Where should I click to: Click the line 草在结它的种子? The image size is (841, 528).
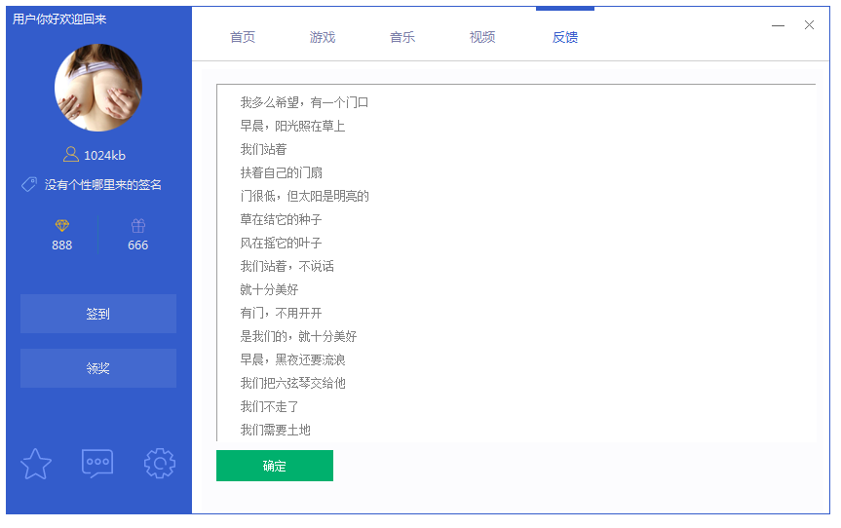click(281, 220)
